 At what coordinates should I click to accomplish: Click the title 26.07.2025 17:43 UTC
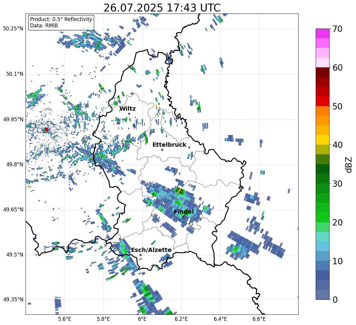coord(162,8)
